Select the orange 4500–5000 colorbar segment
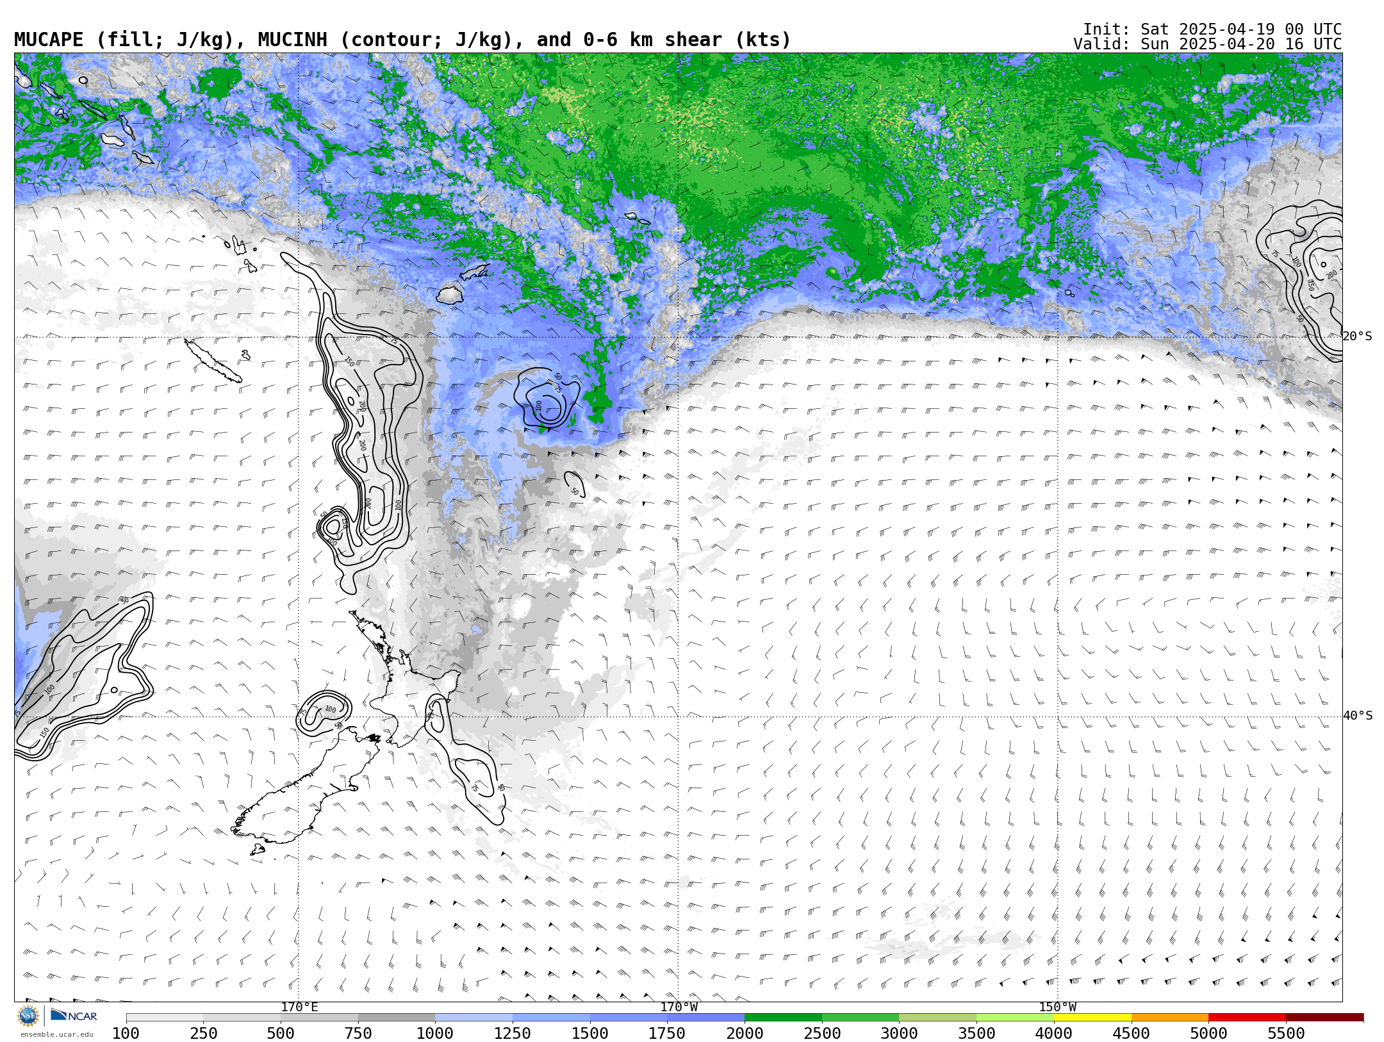 [x=1170, y=1018]
